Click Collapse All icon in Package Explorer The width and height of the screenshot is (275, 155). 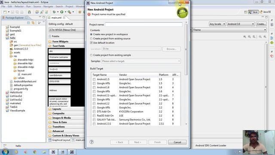(x=28, y=23)
